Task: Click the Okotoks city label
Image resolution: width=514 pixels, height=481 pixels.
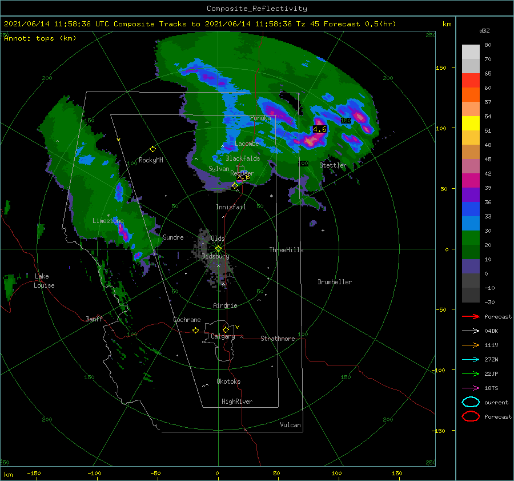Action: (228, 381)
